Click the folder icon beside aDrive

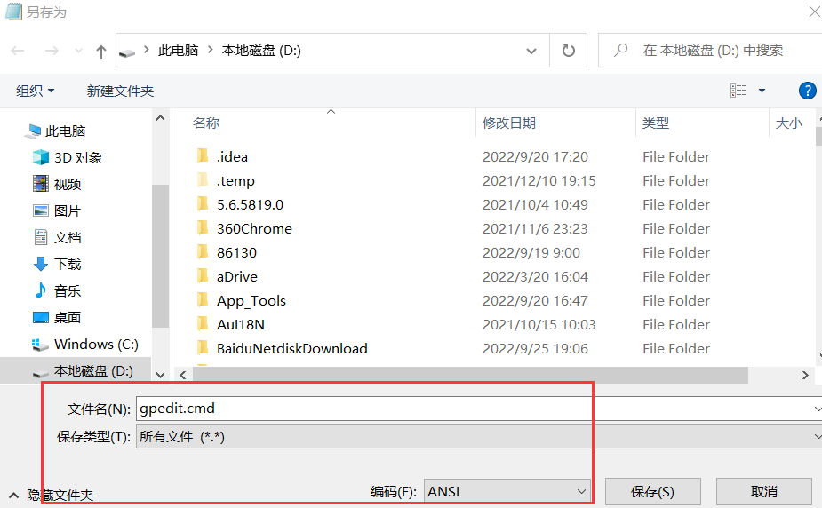(x=203, y=276)
